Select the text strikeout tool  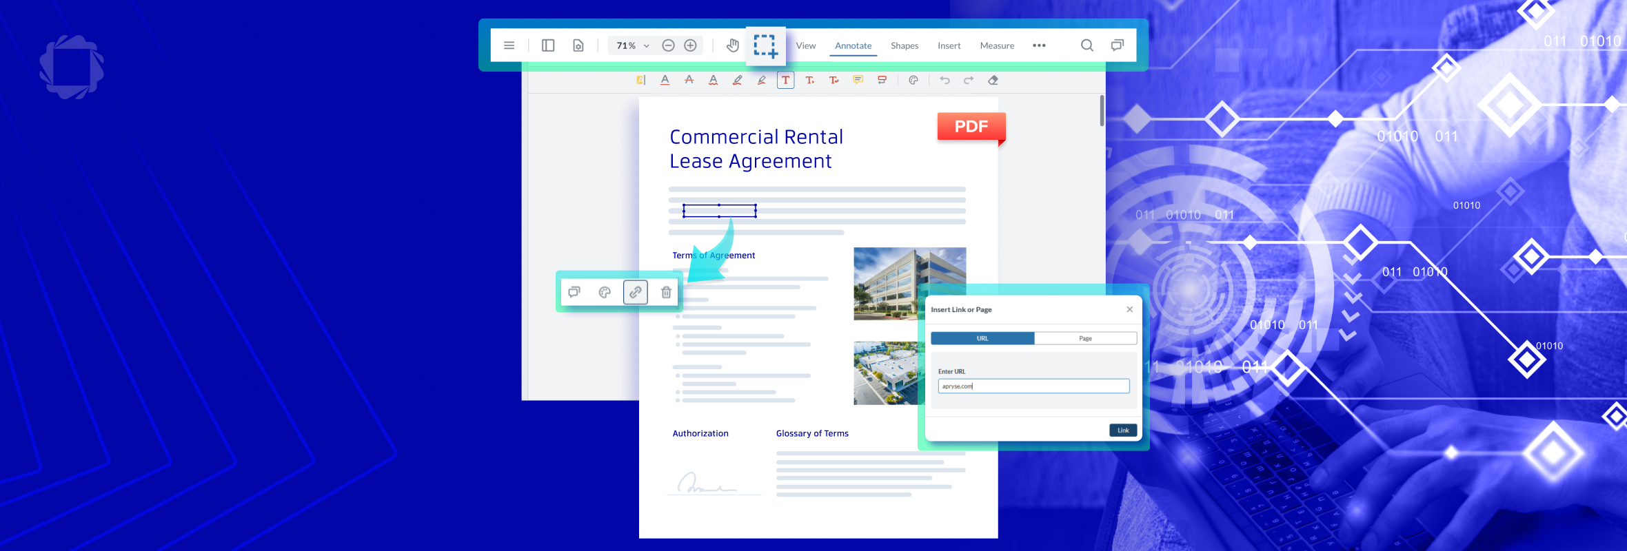tap(689, 80)
